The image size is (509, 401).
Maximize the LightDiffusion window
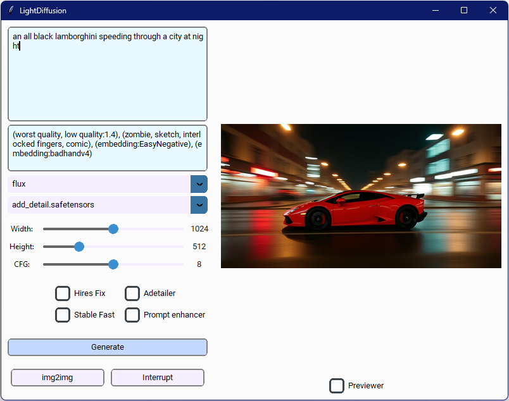(464, 10)
